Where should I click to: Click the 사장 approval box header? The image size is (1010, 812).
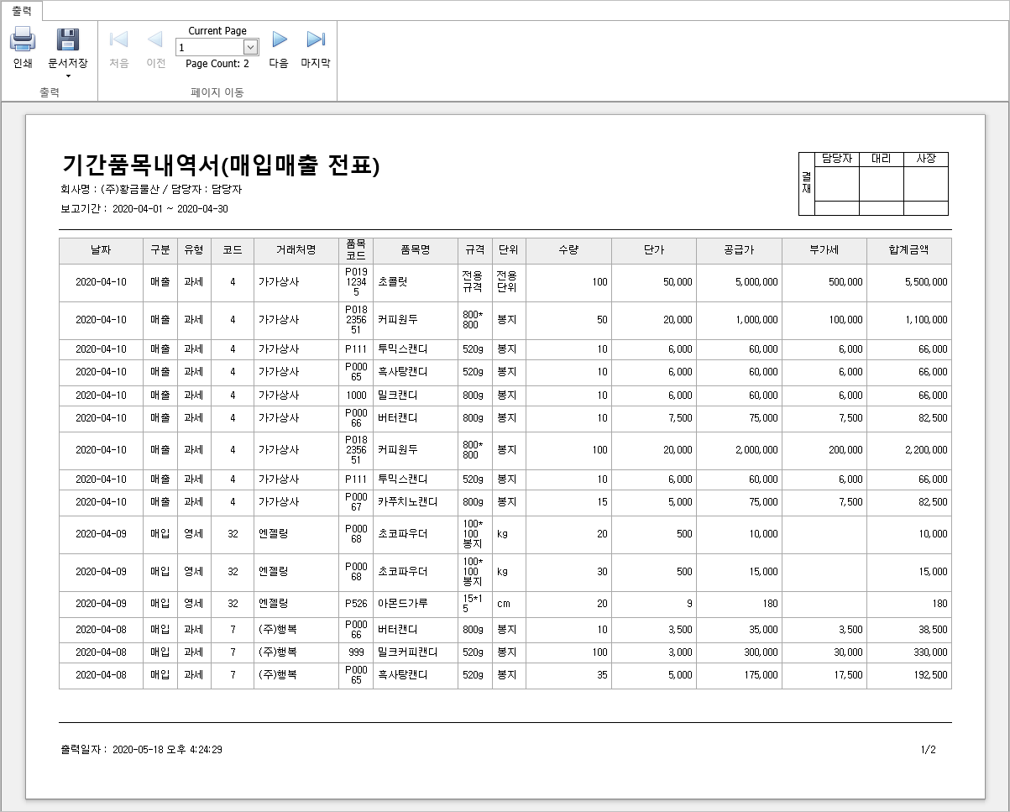pos(926,159)
